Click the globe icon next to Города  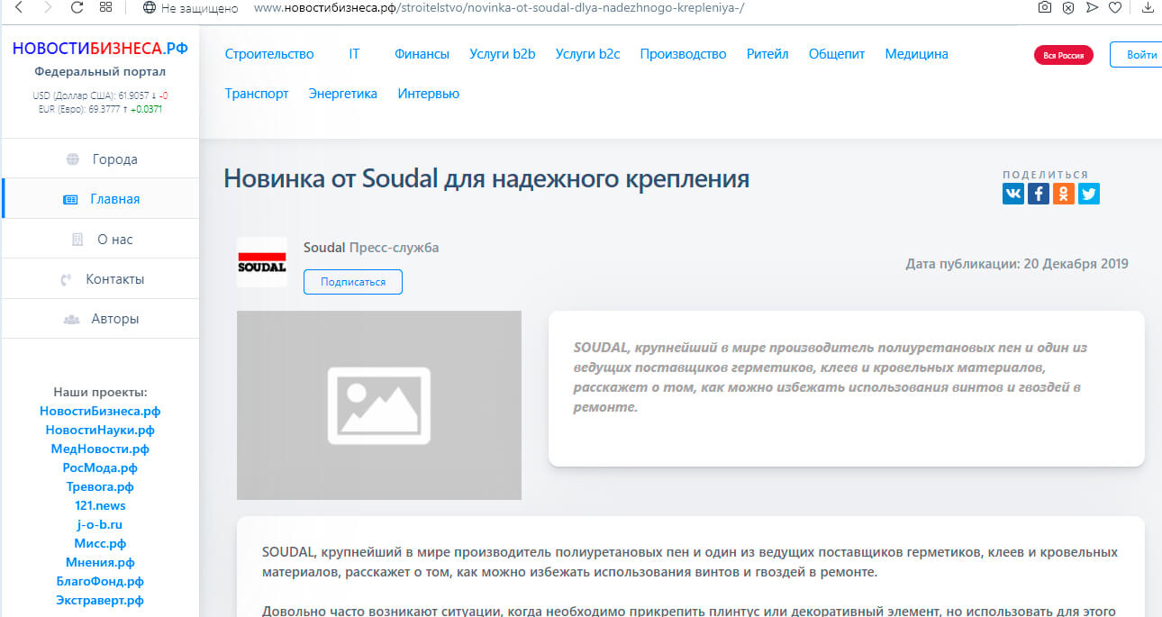pos(72,159)
